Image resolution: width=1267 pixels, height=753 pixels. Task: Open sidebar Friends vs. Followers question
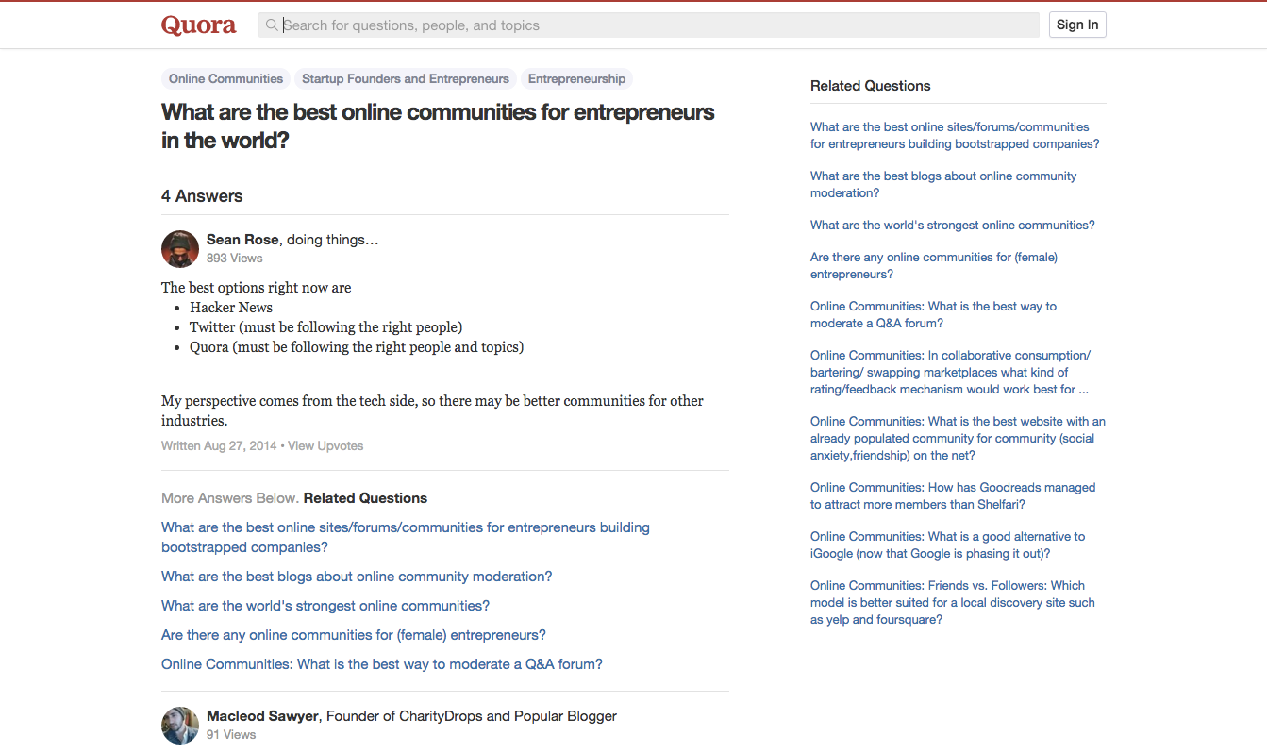pyautogui.click(x=952, y=602)
